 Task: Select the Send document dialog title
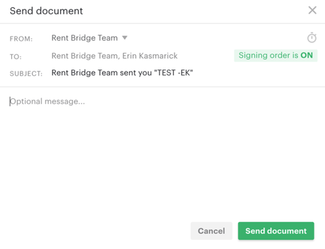coord(46,11)
